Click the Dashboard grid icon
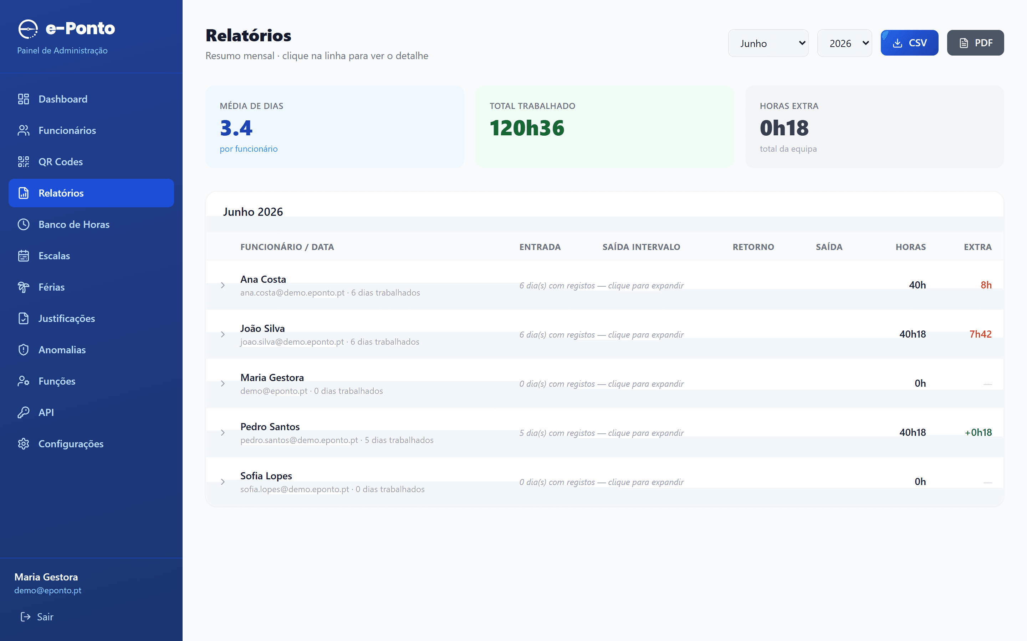 tap(23, 99)
